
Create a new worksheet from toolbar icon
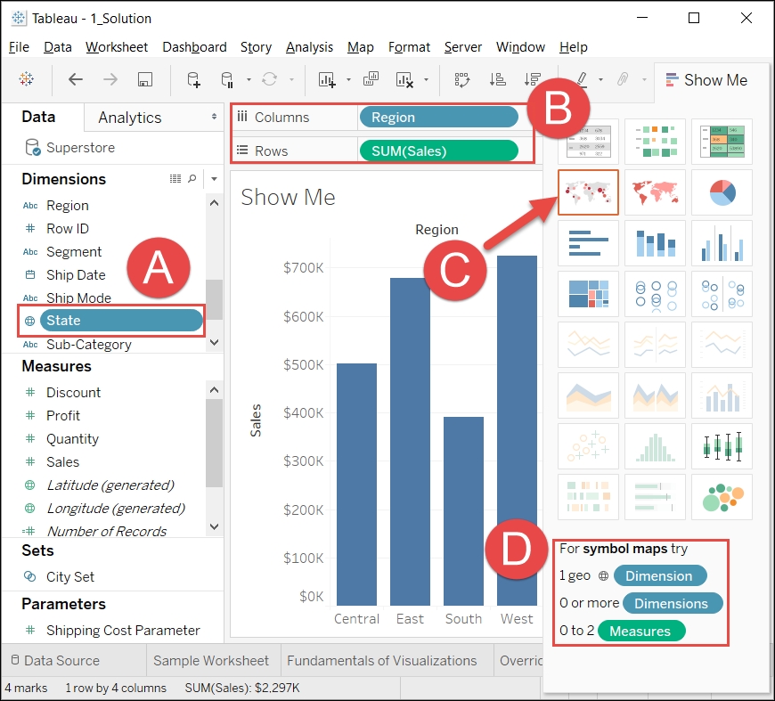click(327, 79)
